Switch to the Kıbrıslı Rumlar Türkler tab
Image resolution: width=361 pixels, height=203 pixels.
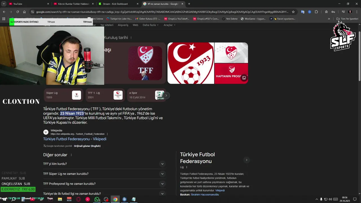[x=74, y=4]
